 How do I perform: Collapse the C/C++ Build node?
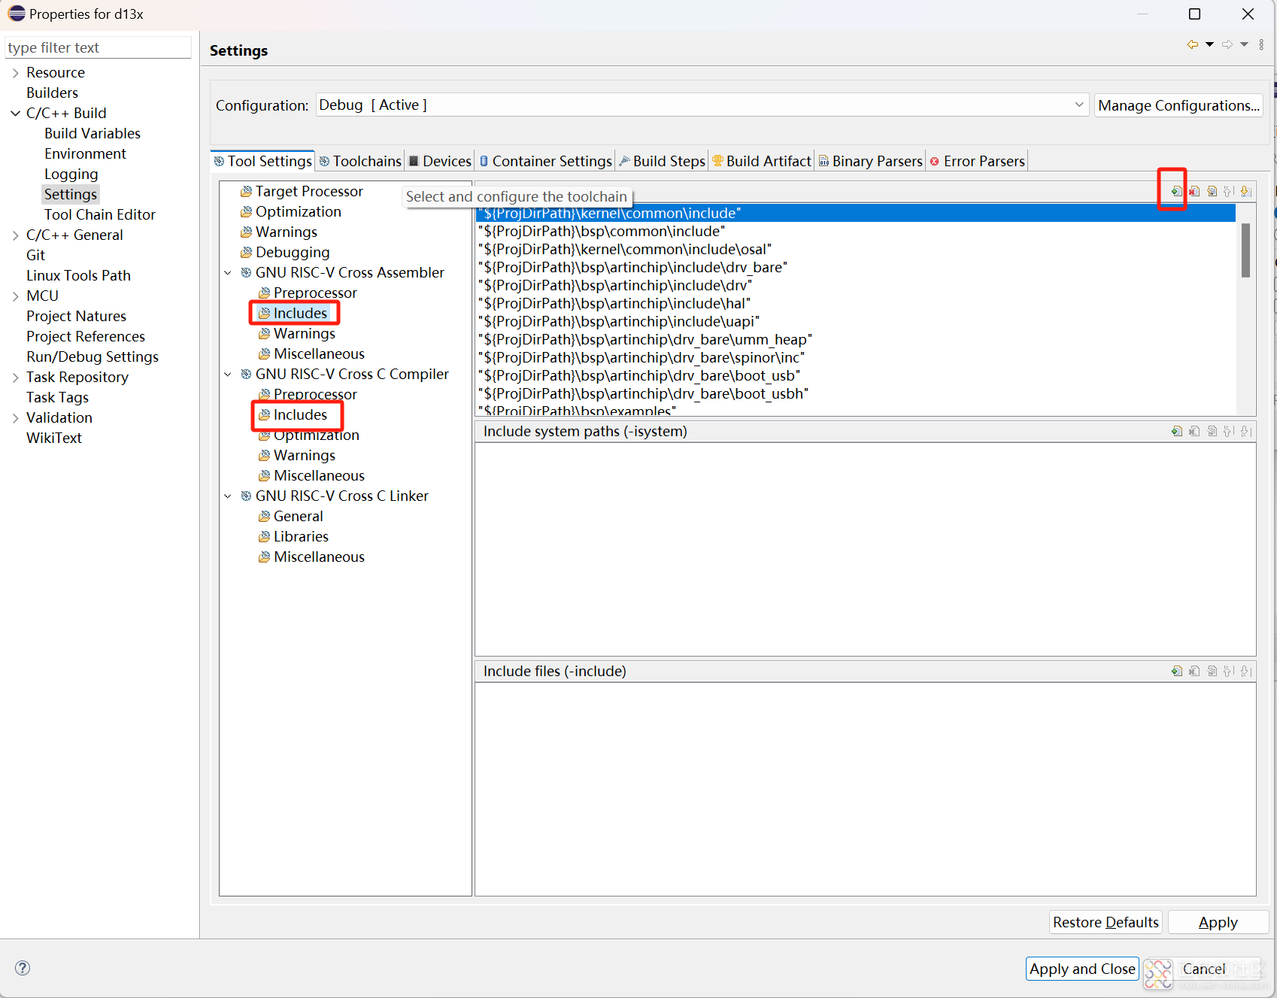(x=15, y=114)
